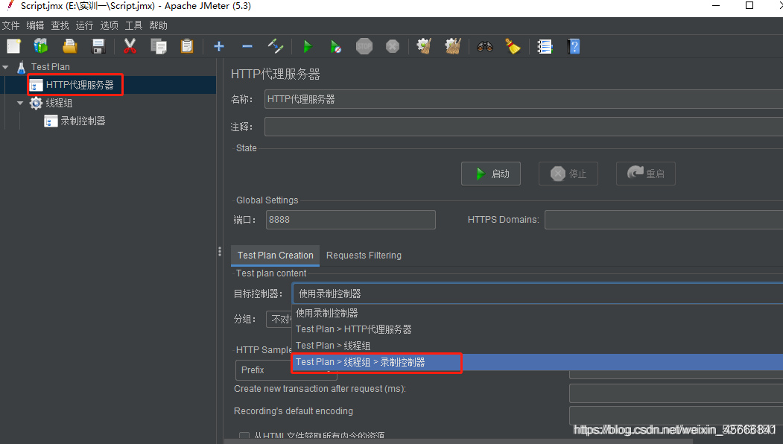
Task: Click the Expand all plus icon
Action: [x=219, y=46]
